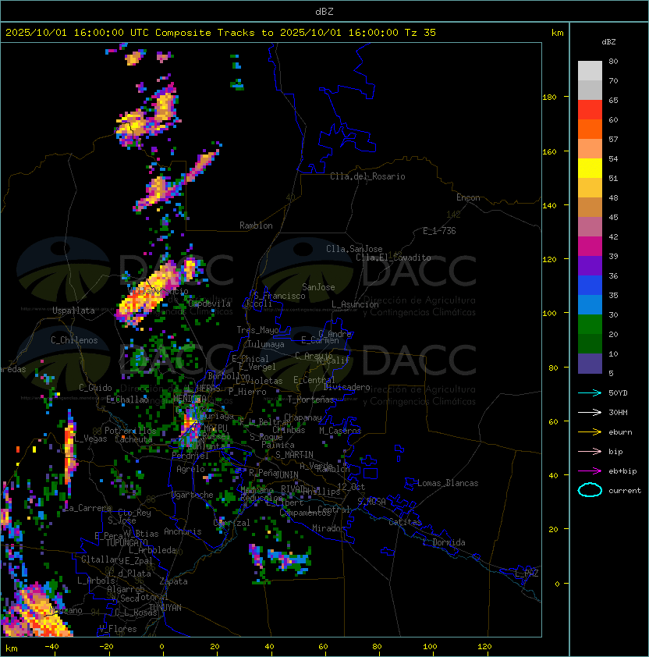This screenshot has height=657, width=649.
Task: Select the light gray 80 dBZ swatch
Action: [590, 70]
